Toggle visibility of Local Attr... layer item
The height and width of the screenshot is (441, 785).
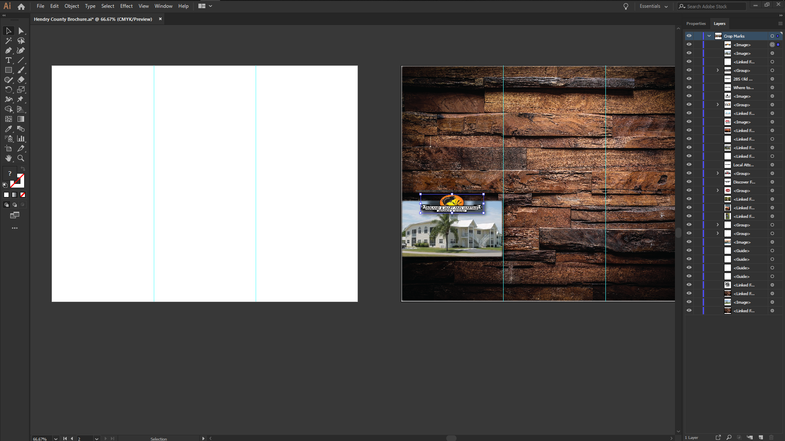click(x=689, y=165)
